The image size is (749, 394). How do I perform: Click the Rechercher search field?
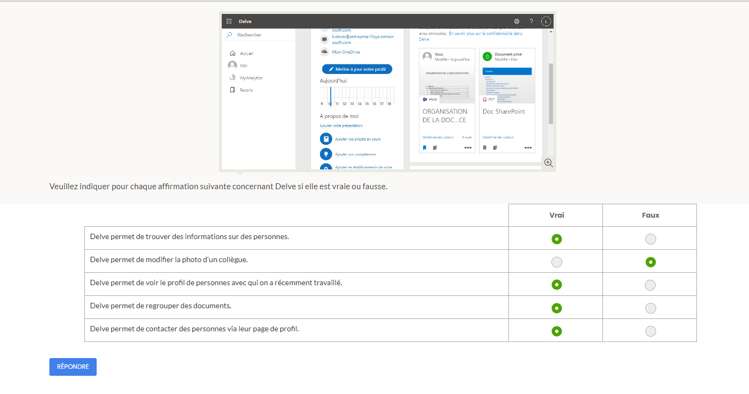pos(258,35)
